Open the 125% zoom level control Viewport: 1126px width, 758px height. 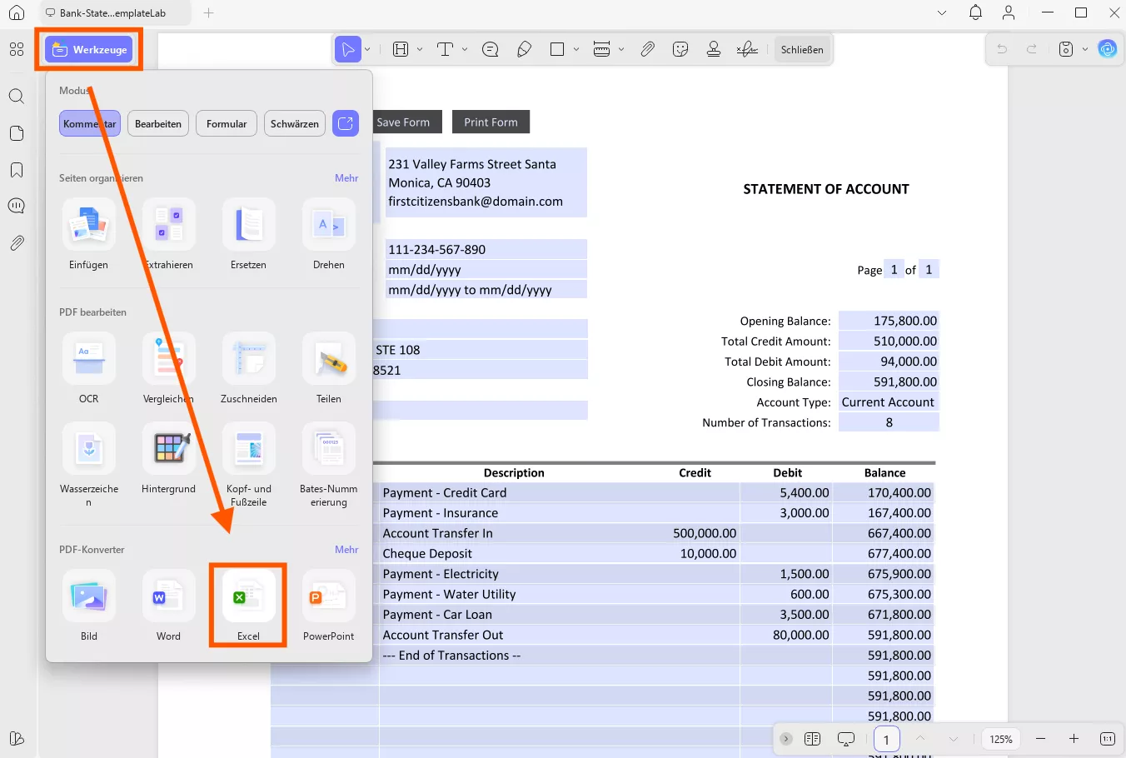point(999,739)
